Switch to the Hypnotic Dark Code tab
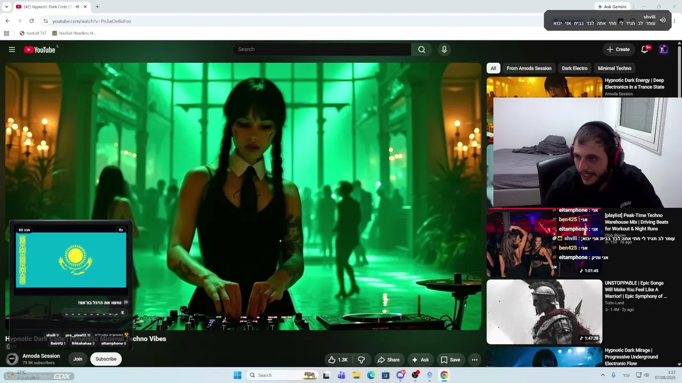682x383 pixels. pos(48,7)
